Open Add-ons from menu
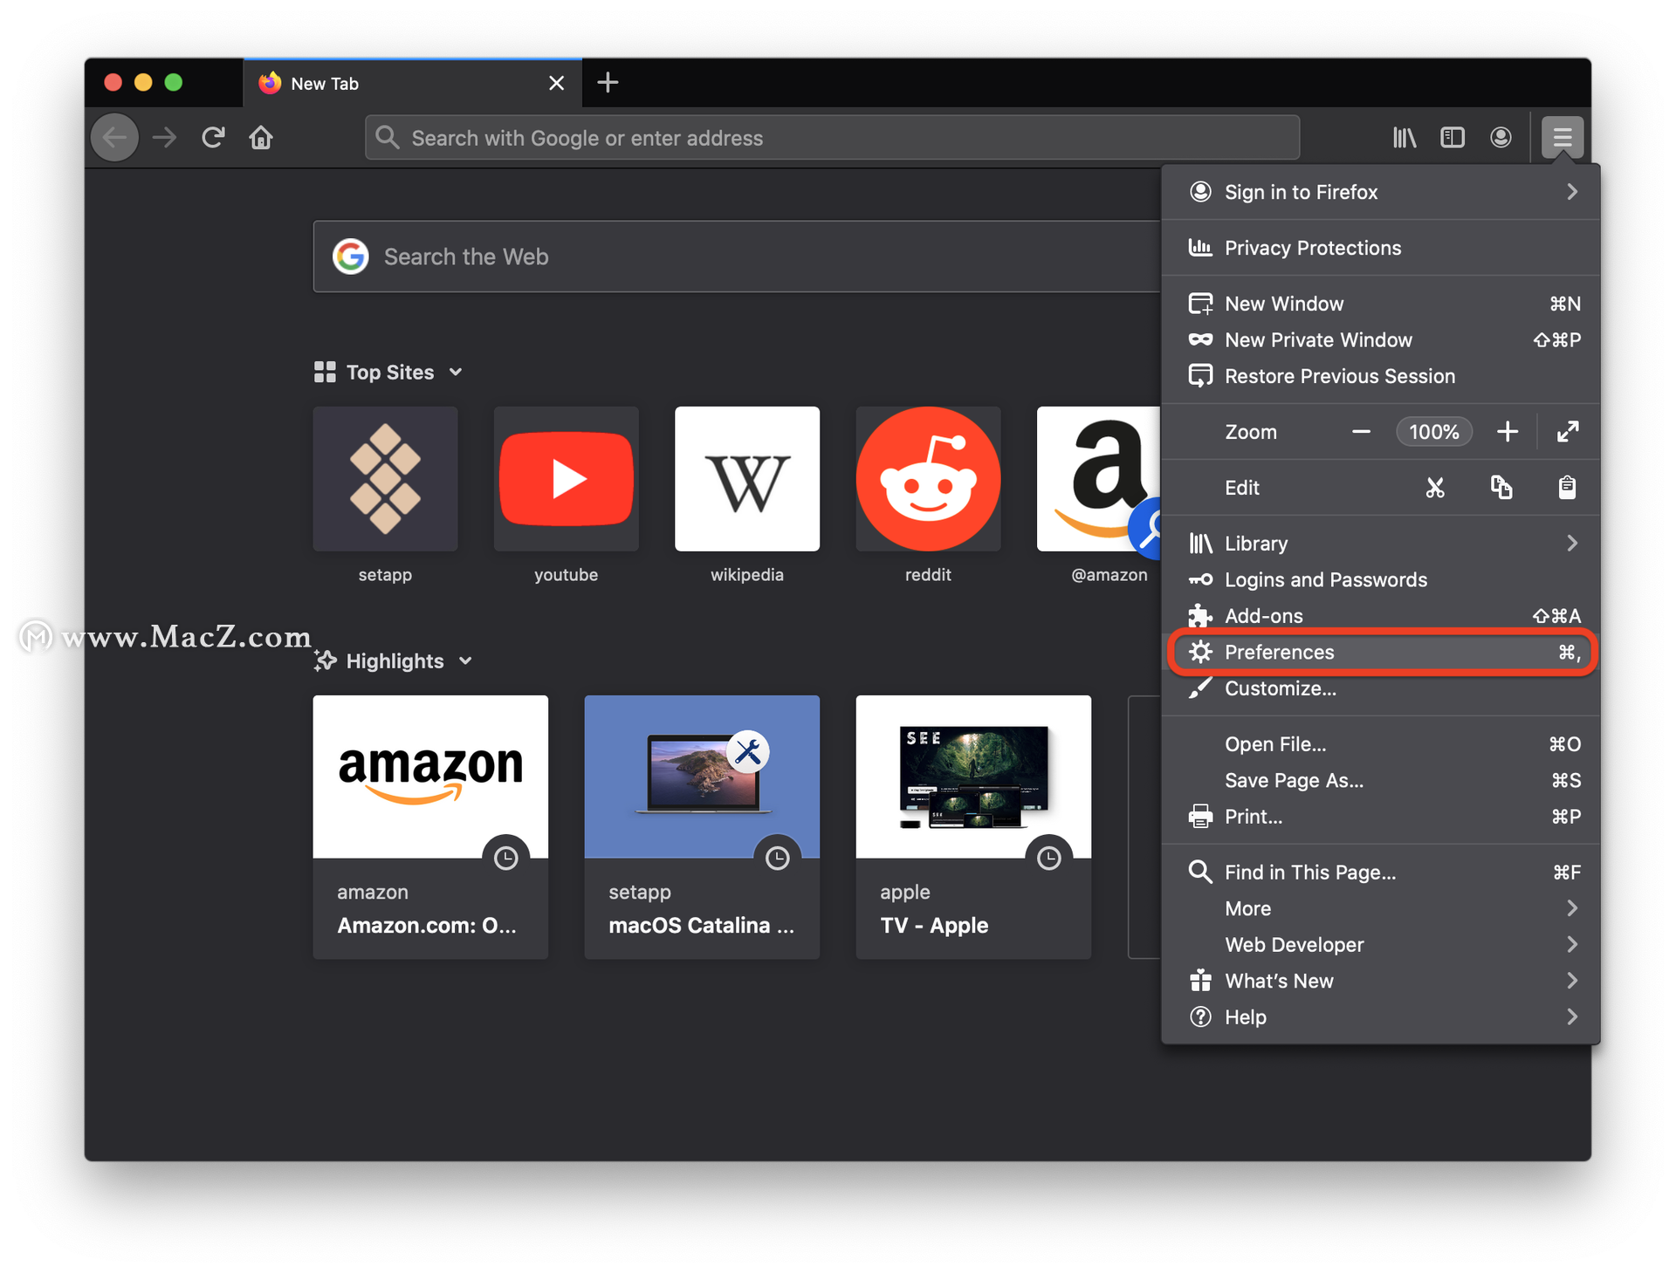Image resolution: width=1676 pixels, height=1273 pixels. tap(1381, 616)
